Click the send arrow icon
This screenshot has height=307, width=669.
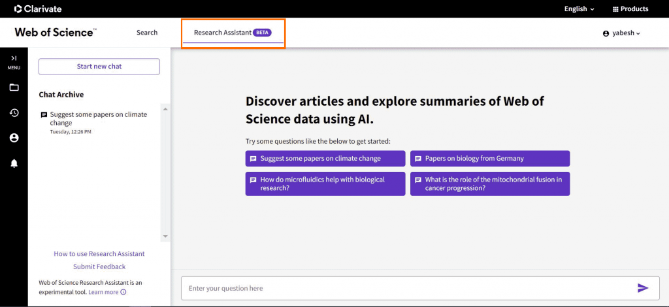[643, 288]
